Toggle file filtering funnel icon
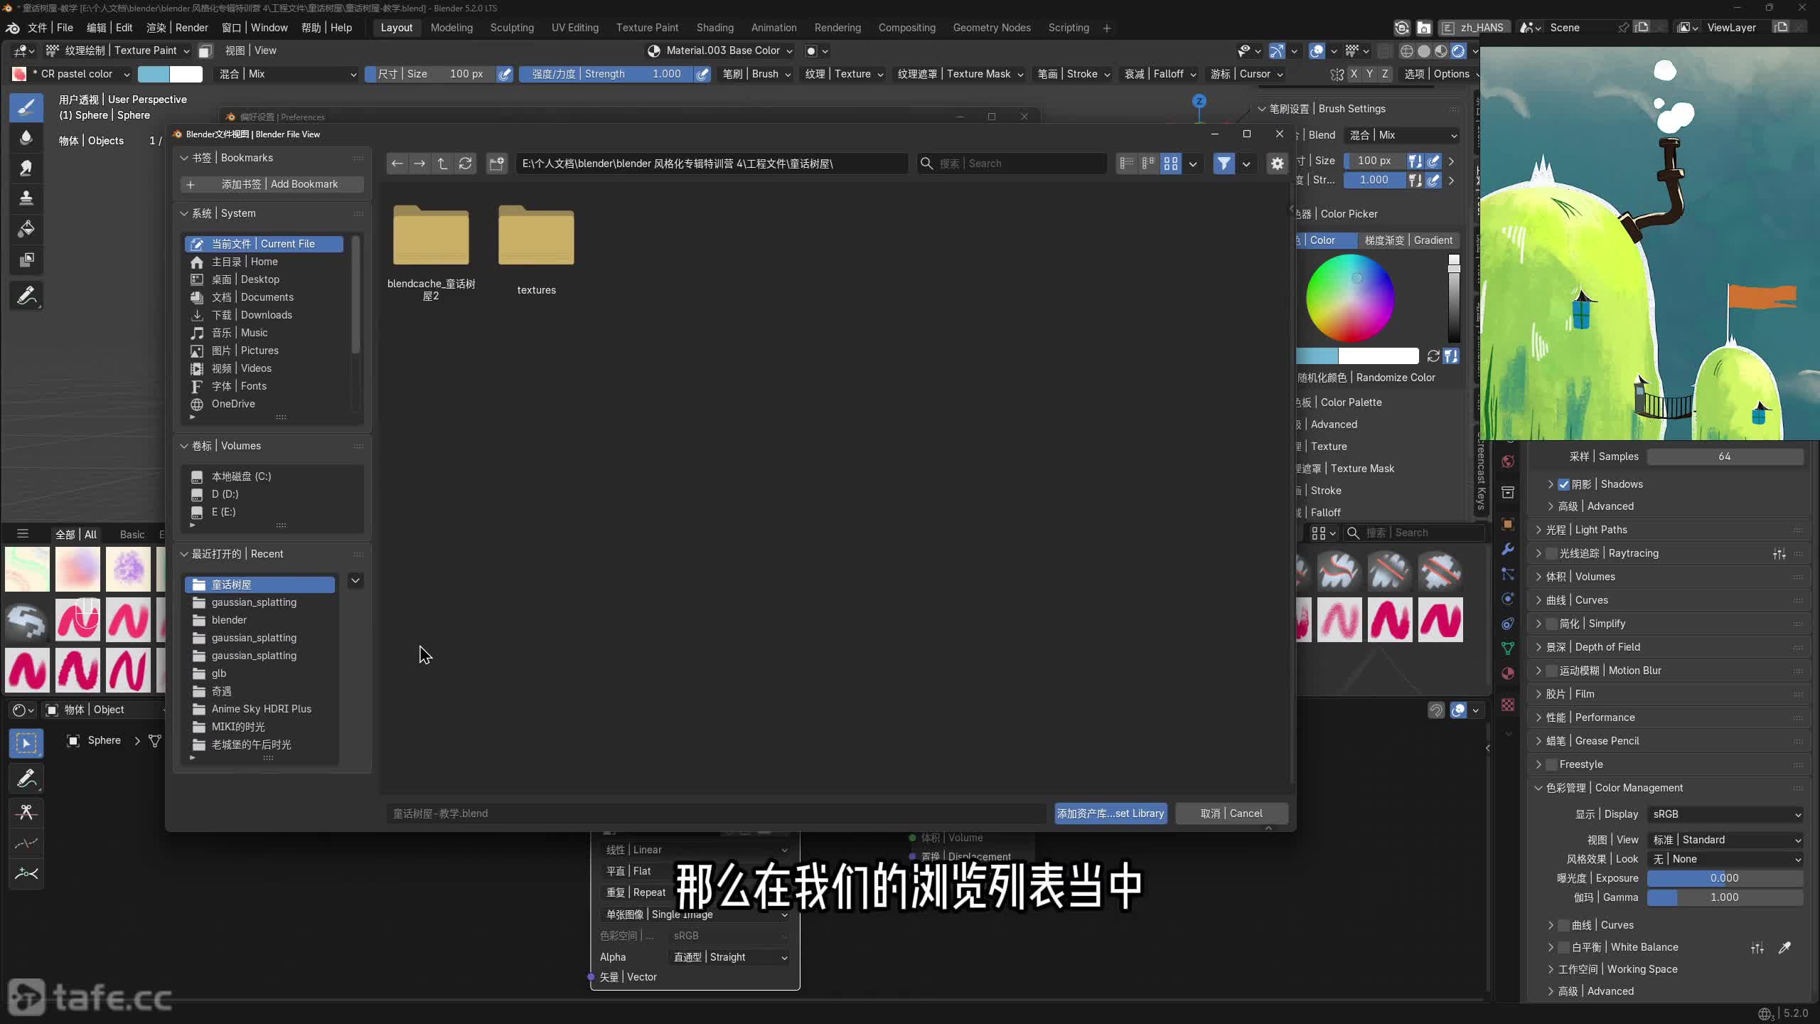The image size is (1820, 1024). click(1224, 164)
